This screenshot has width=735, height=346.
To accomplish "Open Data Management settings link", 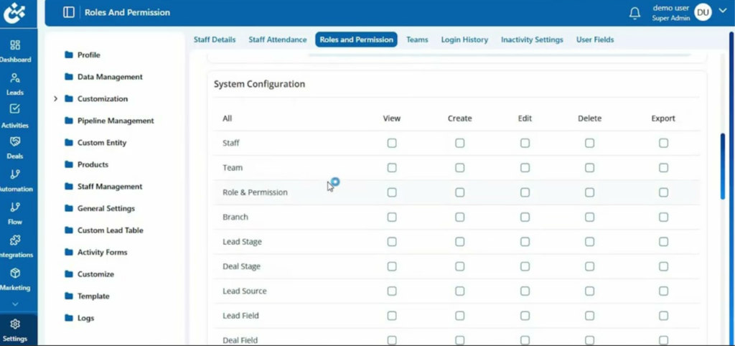I will (x=110, y=76).
